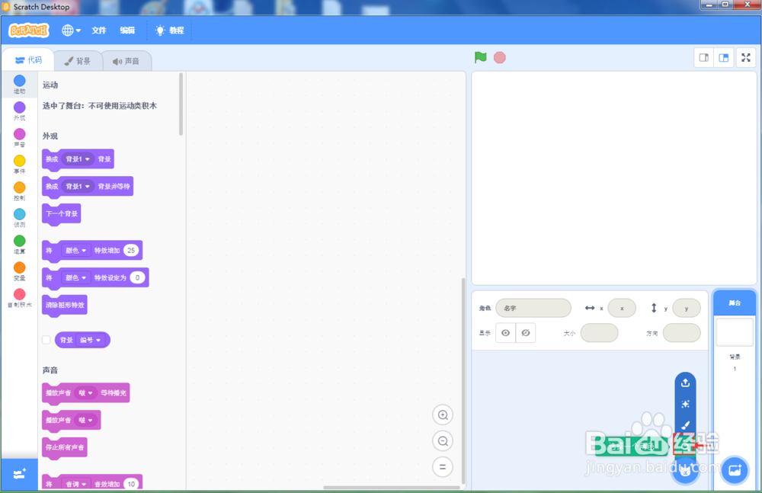The height and width of the screenshot is (493, 762).
Task: Open the 教程 (Tutorials) page
Action: click(169, 30)
